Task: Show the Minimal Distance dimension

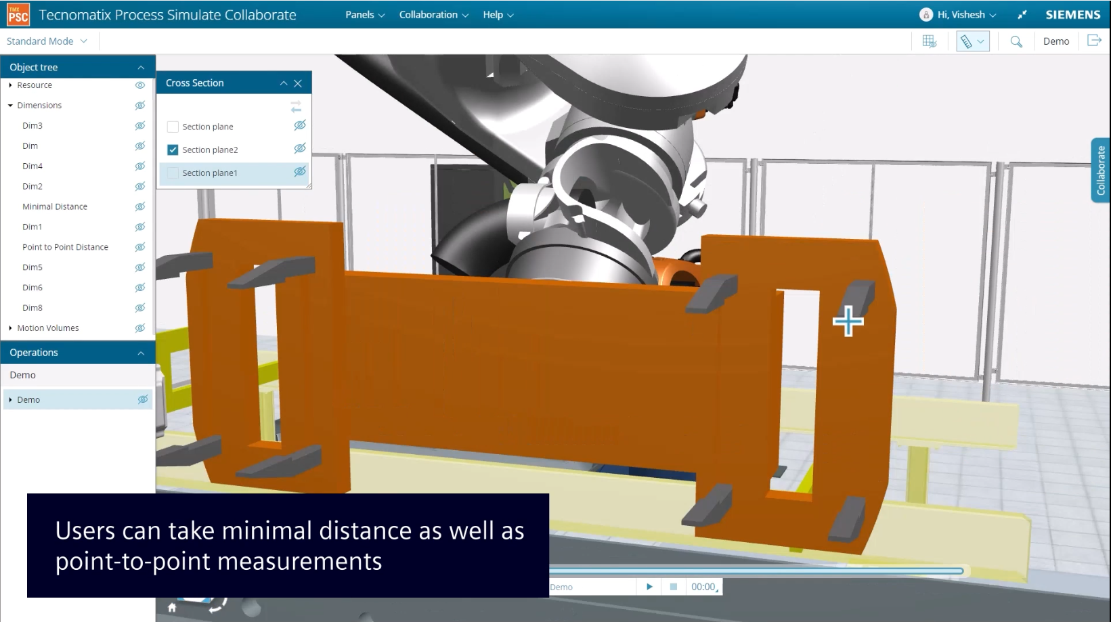Action: point(140,206)
